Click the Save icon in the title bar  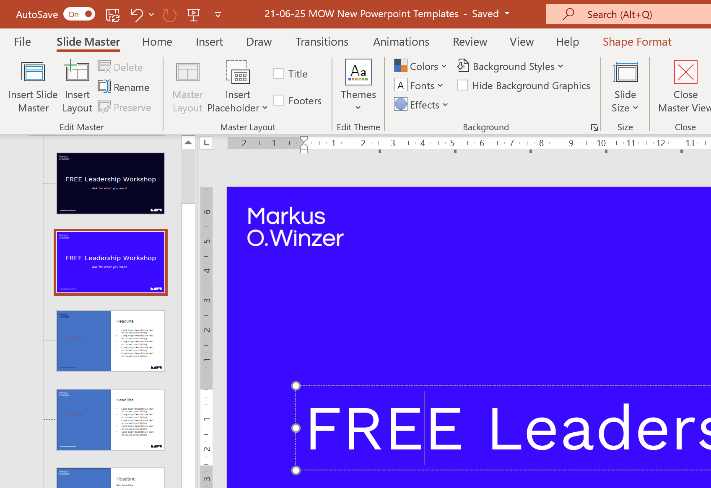click(x=113, y=15)
